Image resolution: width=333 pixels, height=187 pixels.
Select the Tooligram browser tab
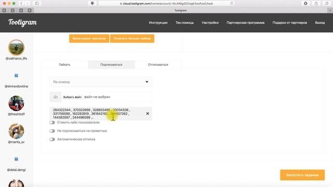coord(181,10)
